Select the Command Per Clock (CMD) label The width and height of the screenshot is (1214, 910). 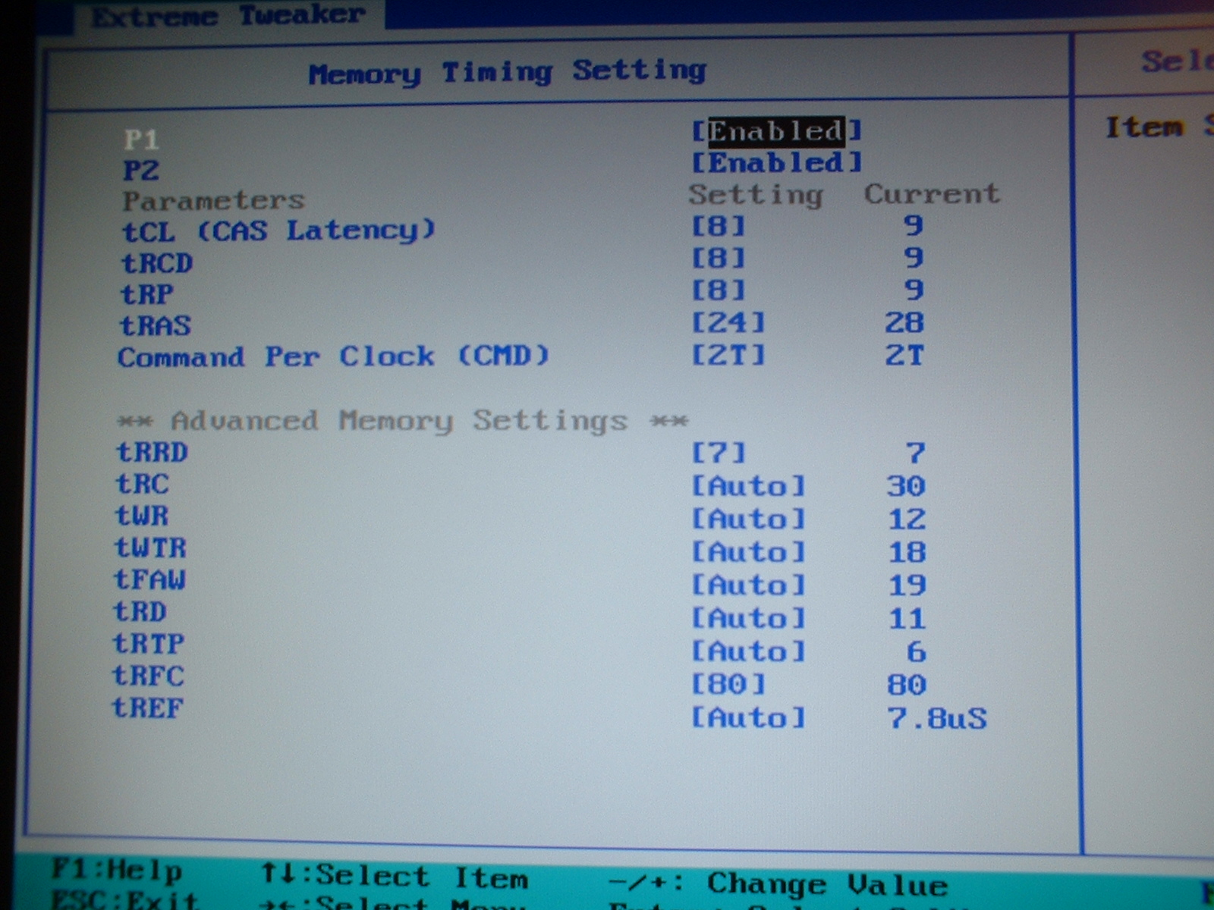pyautogui.click(x=333, y=356)
